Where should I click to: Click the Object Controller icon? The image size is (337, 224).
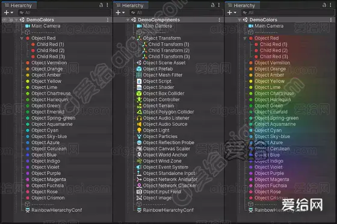tap(139, 100)
